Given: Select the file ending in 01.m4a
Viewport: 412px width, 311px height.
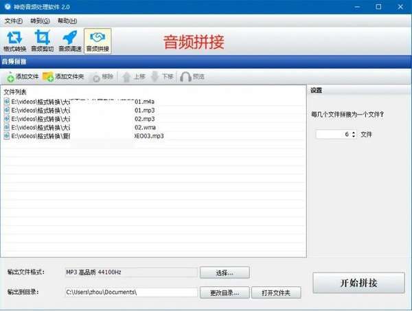Looking at the screenshot, I should [153, 102].
